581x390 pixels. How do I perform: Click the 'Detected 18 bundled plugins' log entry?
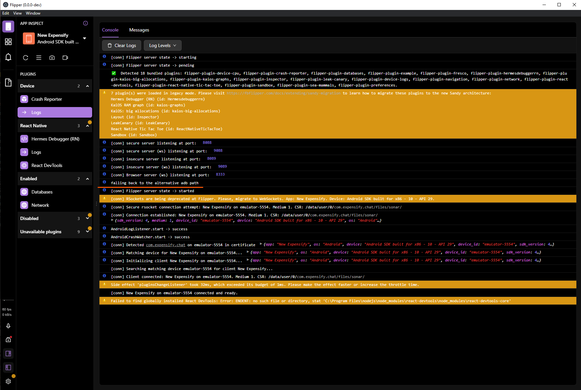coord(338,79)
